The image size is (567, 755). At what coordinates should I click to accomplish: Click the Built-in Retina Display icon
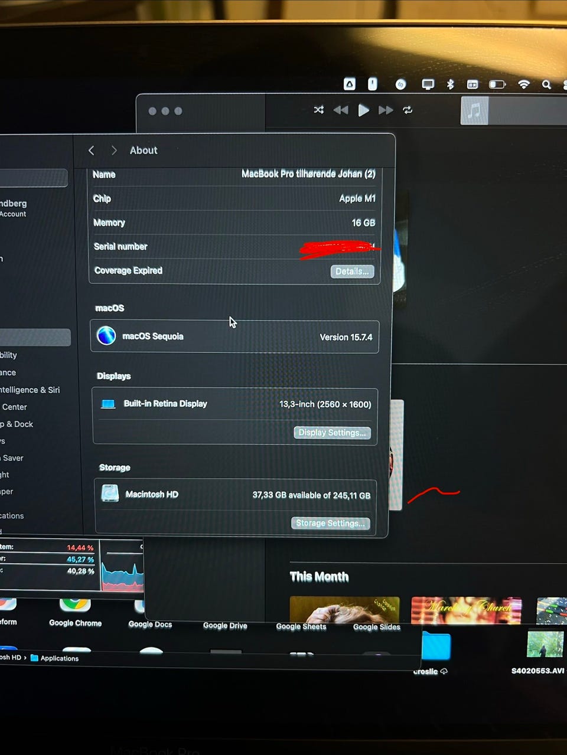(108, 404)
